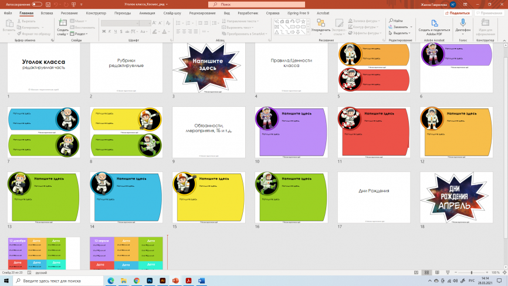The height and width of the screenshot is (286, 508).
Task: Expand the Раздел (Section) dropdown
Action: click(x=81, y=34)
